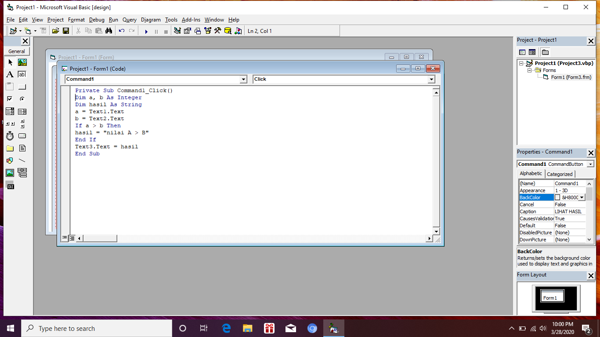The height and width of the screenshot is (337, 600).
Task: Select the ComboBox tool in the toolbox
Action: (10, 111)
